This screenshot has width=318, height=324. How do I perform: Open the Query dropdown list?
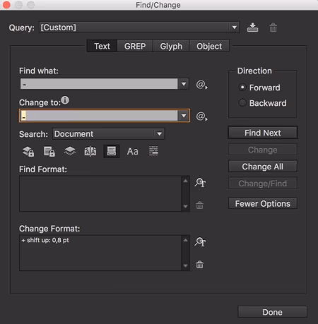point(234,28)
